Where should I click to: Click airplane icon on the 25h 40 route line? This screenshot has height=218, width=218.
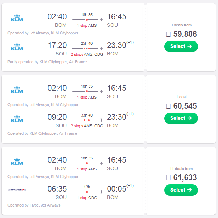tap(102, 48)
